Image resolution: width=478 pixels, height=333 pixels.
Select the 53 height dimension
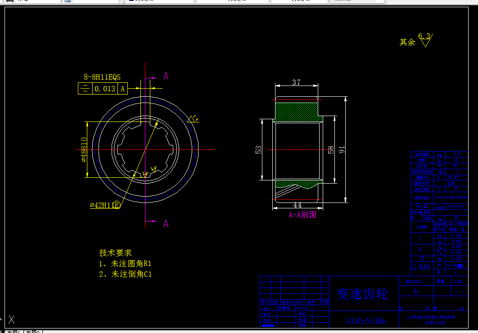point(258,149)
